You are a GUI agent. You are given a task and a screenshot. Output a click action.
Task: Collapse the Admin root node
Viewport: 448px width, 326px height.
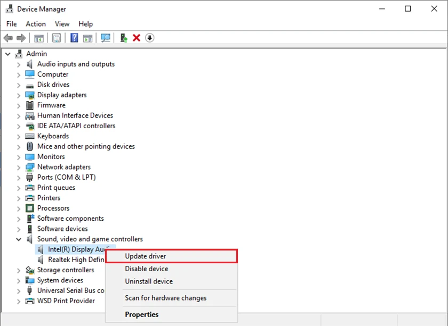pos(7,54)
